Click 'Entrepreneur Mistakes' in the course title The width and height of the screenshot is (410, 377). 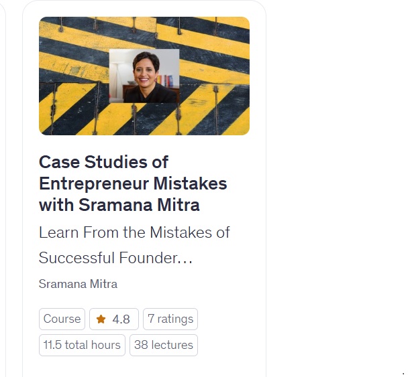point(133,183)
